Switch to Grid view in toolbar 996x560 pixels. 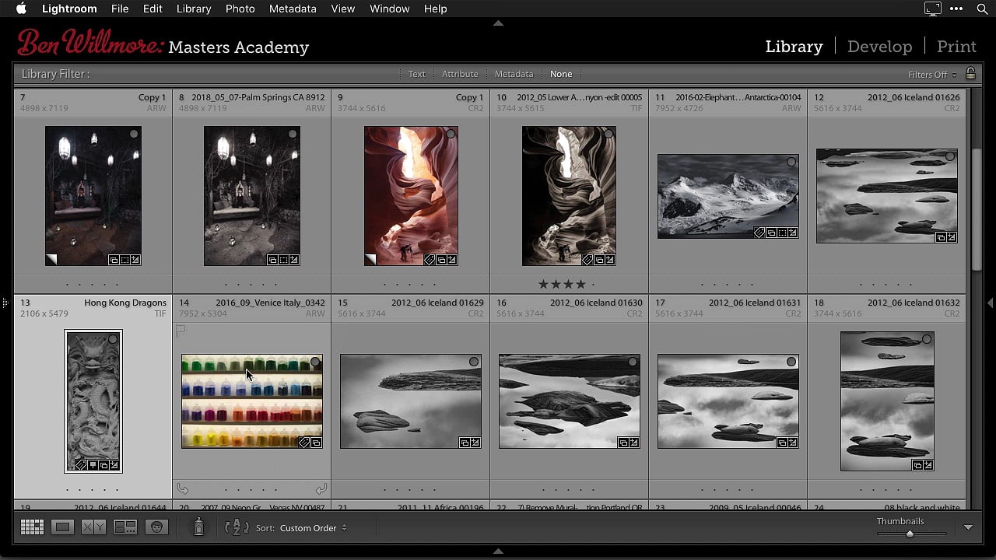pyautogui.click(x=32, y=527)
